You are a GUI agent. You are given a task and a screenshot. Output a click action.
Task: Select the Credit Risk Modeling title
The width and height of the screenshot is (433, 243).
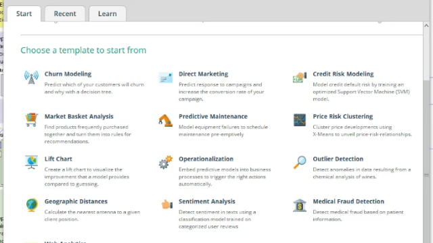(343, 74)
